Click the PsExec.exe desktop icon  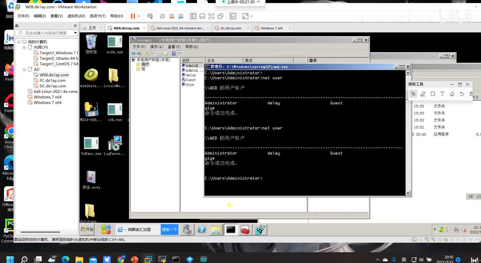[91, 146]
